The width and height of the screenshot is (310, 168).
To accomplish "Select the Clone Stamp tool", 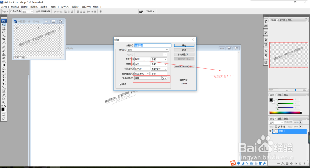I will pyautogui.click(x=3, y=54).
